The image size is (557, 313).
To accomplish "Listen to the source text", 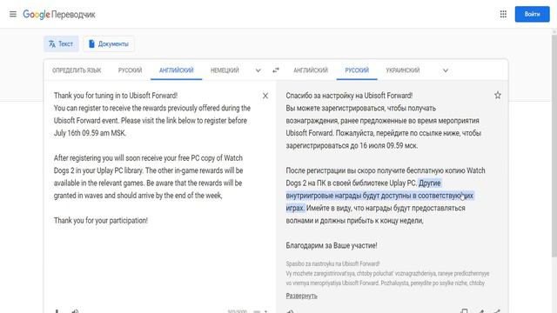I will click(x=75, y=311).
